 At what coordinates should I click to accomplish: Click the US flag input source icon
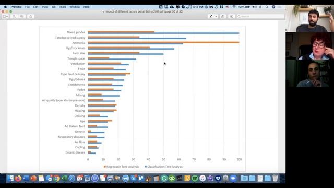[228, 7]
